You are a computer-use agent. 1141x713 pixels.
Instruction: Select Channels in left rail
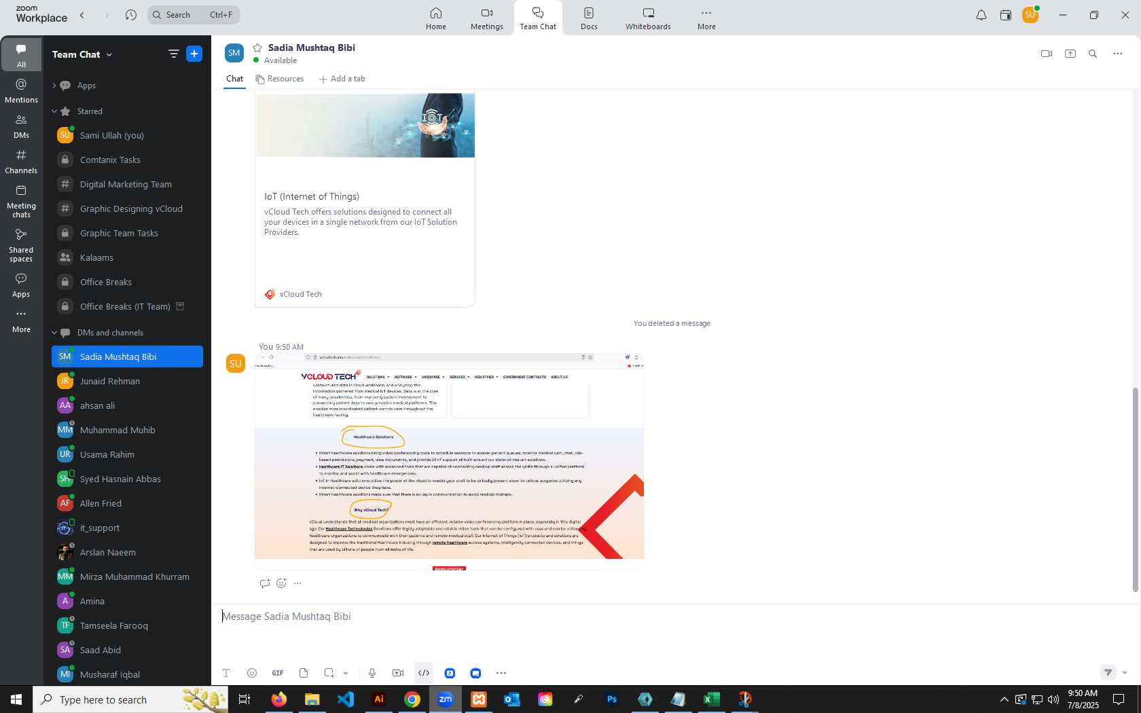[x=21, y=162]
